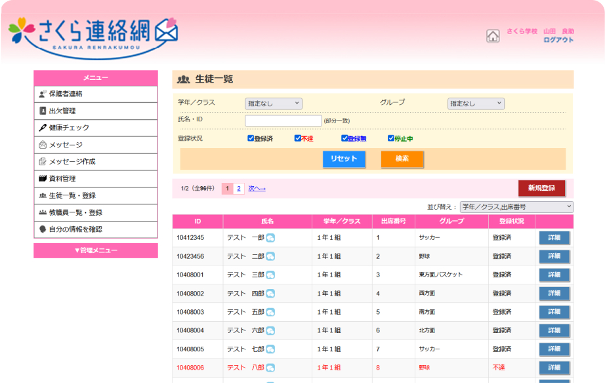The image size is (605, 388).
Task: Open the 並び替え sort dropdown
Action: pos(516,207)
